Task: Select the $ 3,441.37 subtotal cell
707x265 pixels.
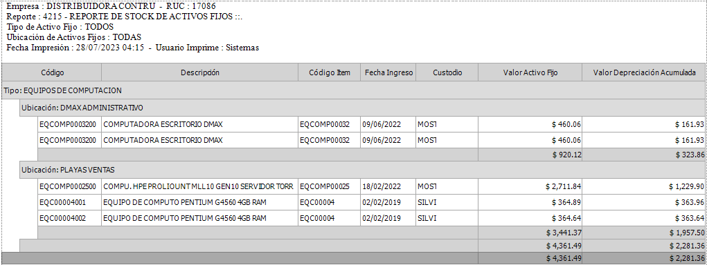Action: coord(530,233)
